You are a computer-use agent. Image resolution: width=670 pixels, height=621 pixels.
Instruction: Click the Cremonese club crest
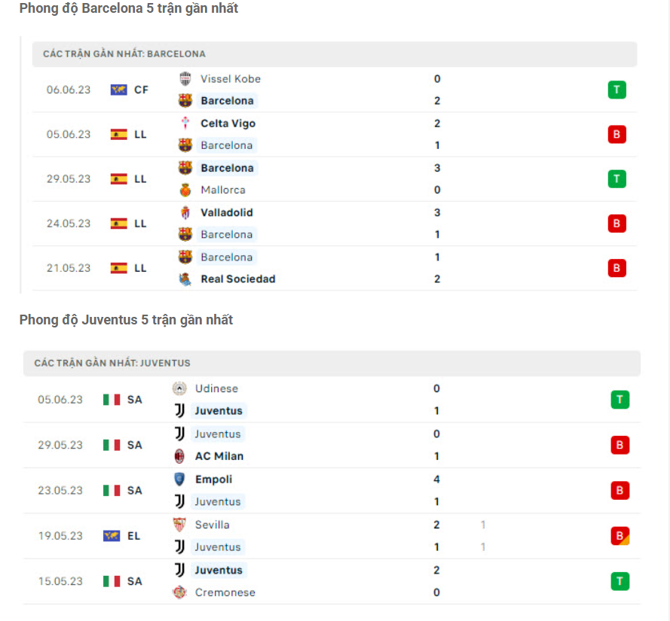pos(179,592)
